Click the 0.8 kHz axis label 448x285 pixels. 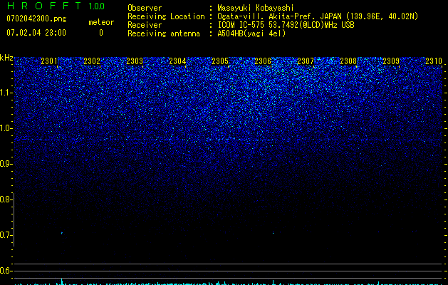[x=6, y=199]
